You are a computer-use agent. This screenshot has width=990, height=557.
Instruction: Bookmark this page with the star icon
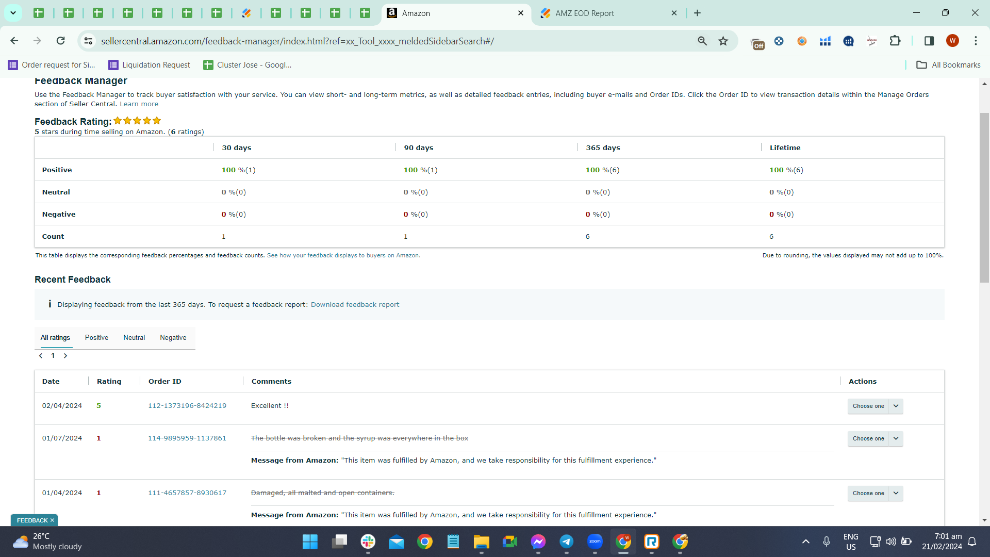click(x=723, y=41)
